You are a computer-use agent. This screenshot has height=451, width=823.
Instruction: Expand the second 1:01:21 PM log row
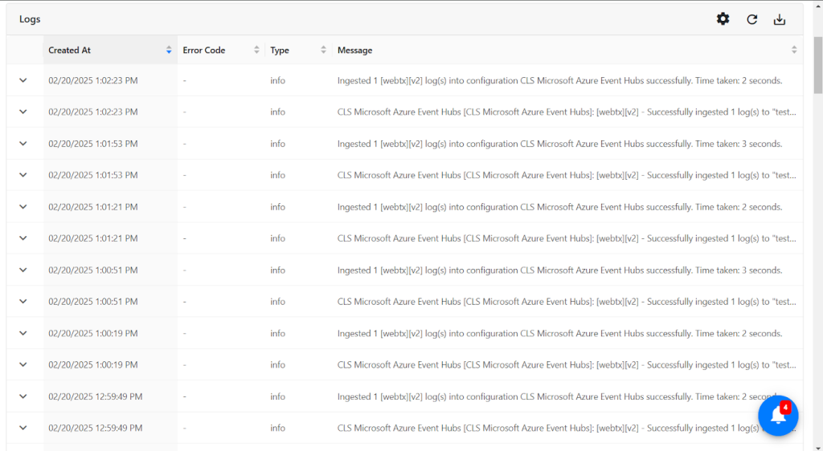click(23, 238)
